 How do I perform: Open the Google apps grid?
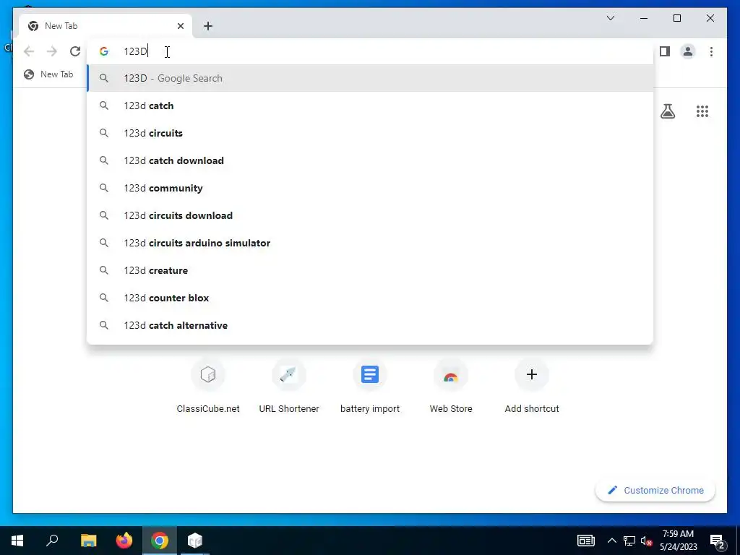pyautogui.click(x=702, y=111)
